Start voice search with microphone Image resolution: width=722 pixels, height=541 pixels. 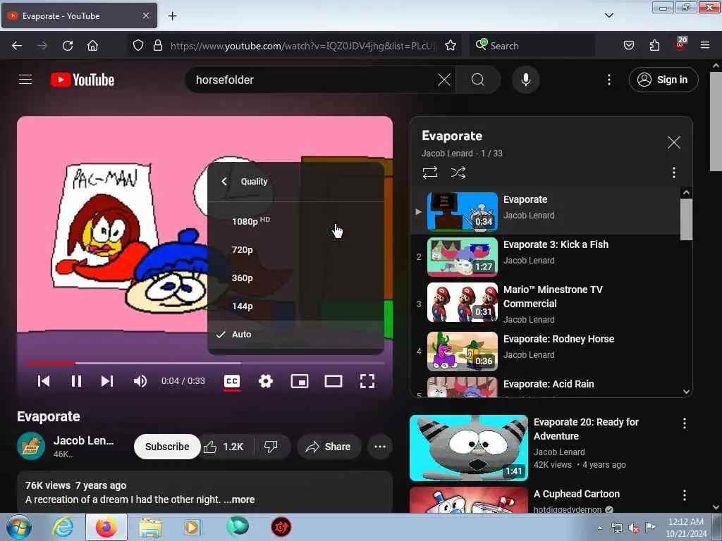tap(525, 80)
